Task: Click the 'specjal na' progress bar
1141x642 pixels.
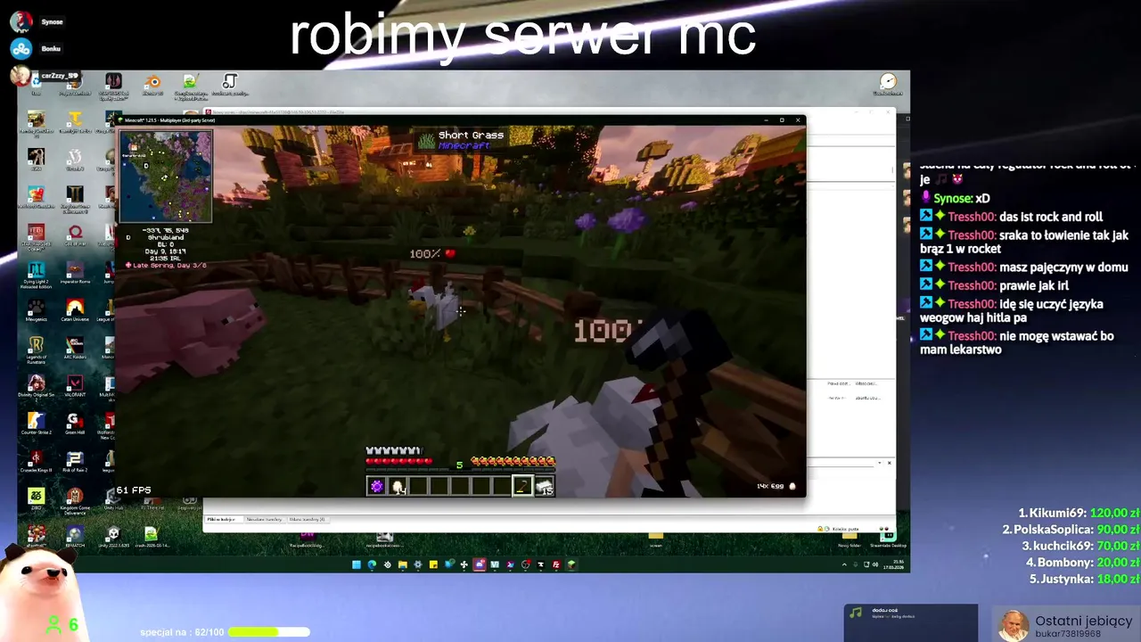Action: tap(269, 632)
